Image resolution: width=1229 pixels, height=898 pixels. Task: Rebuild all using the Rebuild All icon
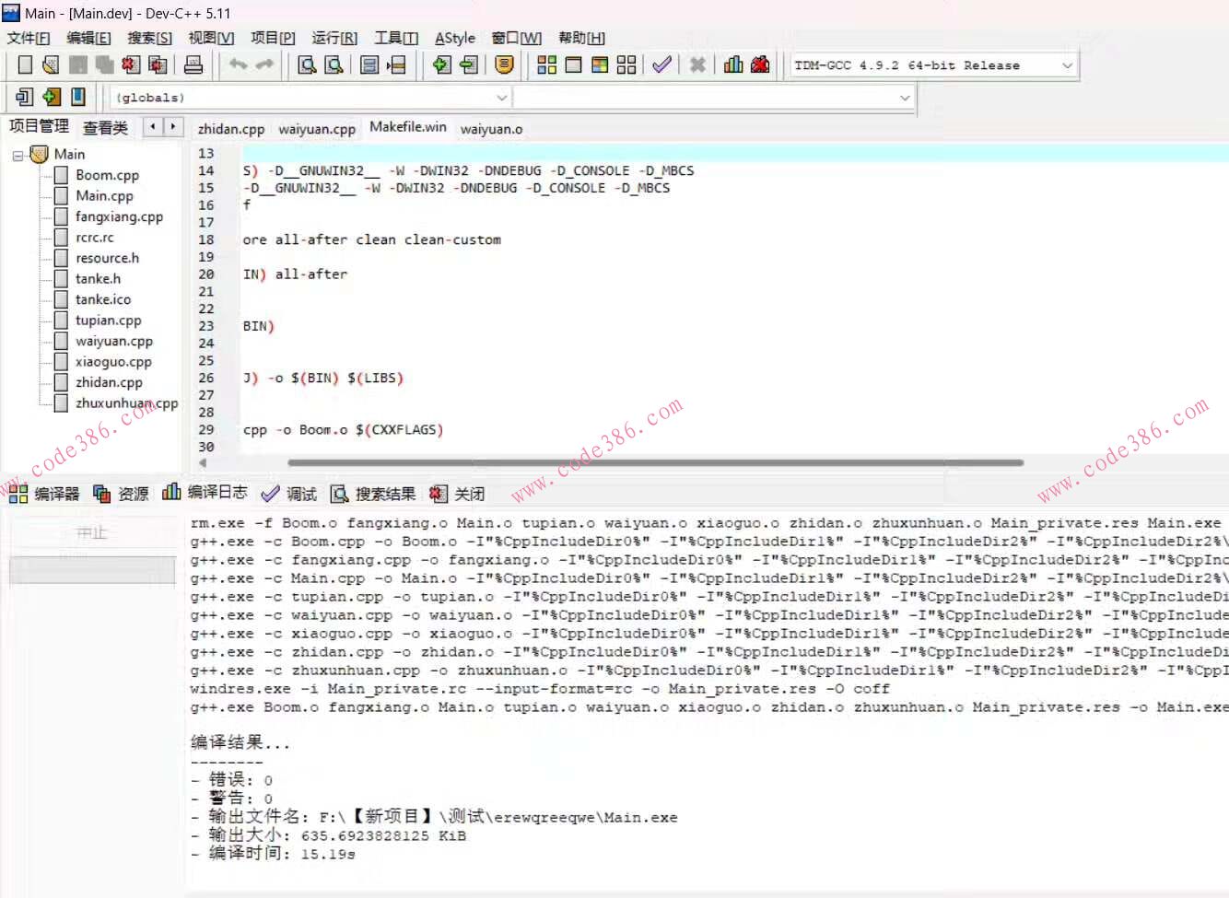[x=626, y=64]
